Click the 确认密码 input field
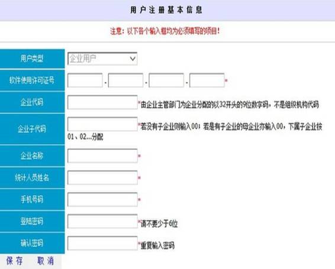Image resolution: width=335 pixels, height=269 pixels. (x=102, y=243)
